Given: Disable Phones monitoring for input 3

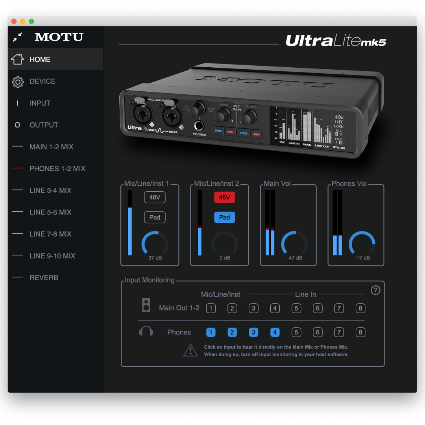Looking at the screenshot, I should click(253, 332).
